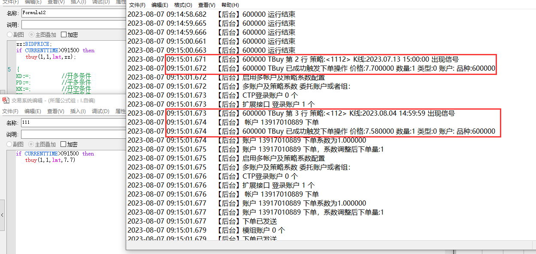Click the 说明 field in the 111 window
Viewport: 536px width, 254px height.
coord(73,134)
